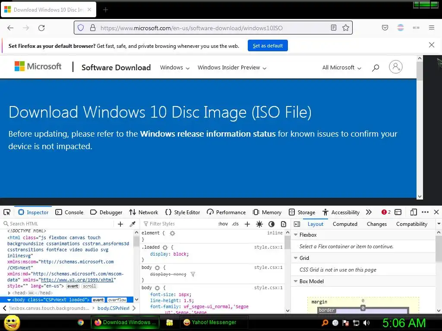Open the DevTools three-dot customize menu
This screenshot has width=442, height=331.
pos(425,212)
